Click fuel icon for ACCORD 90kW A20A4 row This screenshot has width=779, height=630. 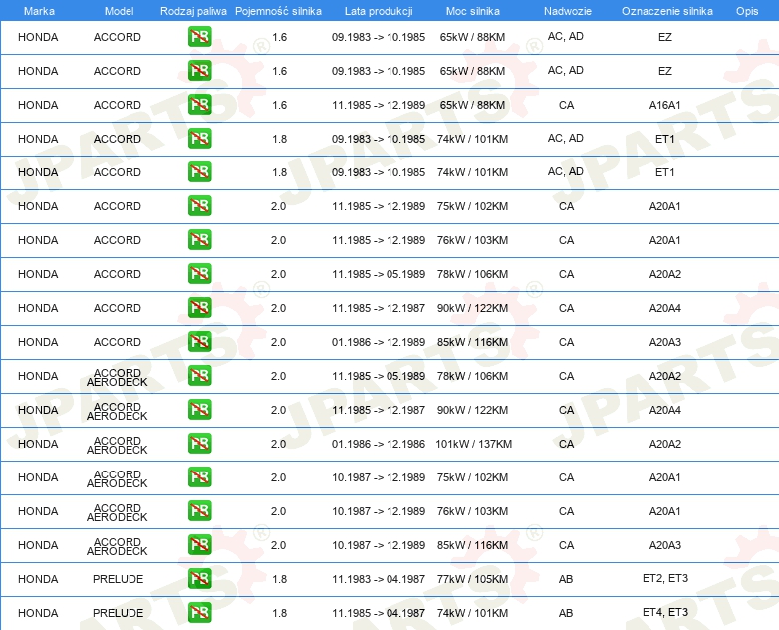coord(199,307)
